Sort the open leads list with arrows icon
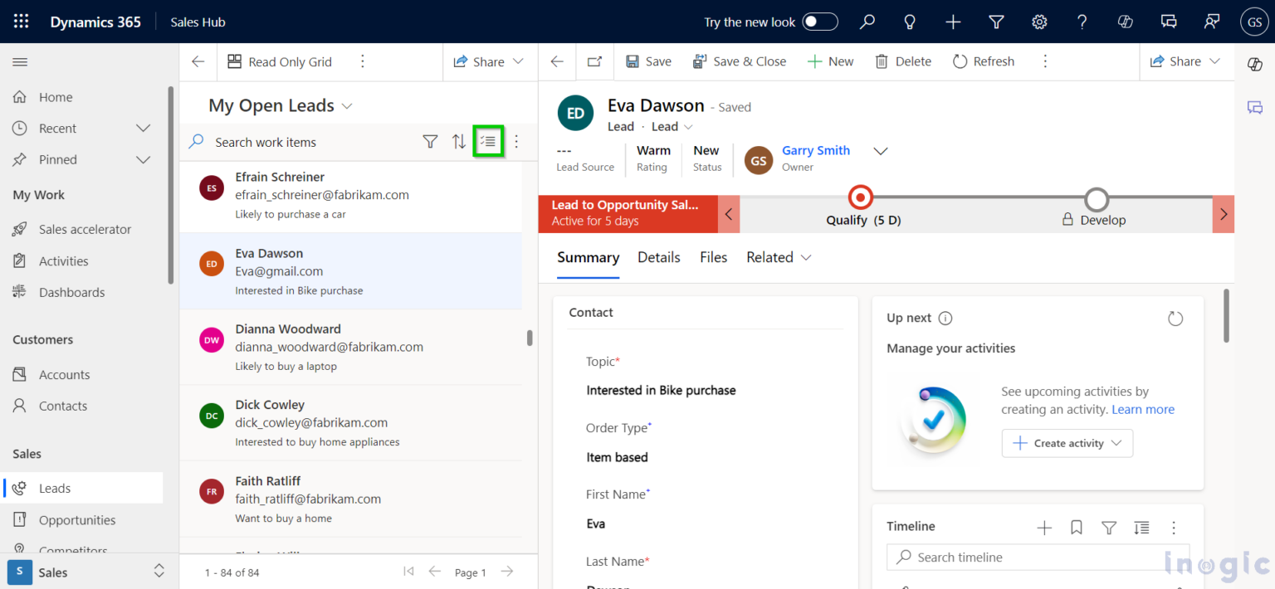The height and width of the screenshot is (589, 1275). pyautogui.click(x=459, y=142)
